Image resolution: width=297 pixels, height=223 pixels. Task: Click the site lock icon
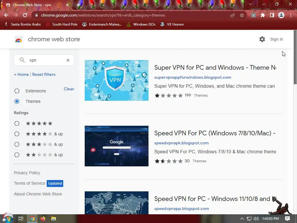click(x=37, y=15)
